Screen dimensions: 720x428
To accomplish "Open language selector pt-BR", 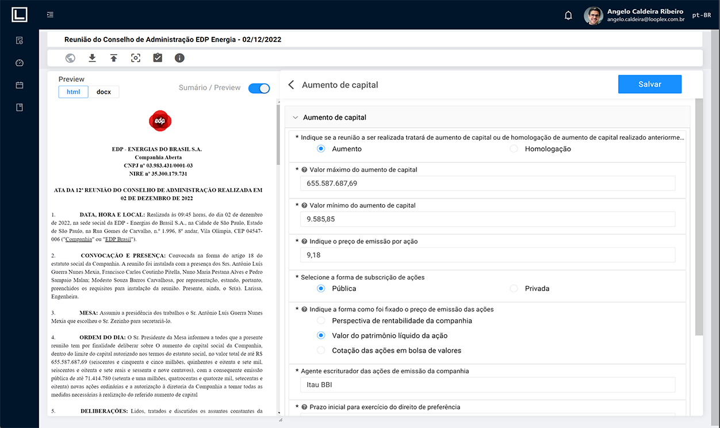I will (x=702, y=16).
